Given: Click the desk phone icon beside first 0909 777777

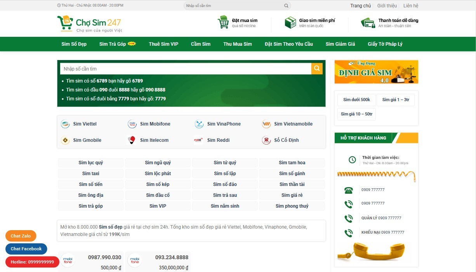Looking at the screenshot, I should tap(348, 190).
